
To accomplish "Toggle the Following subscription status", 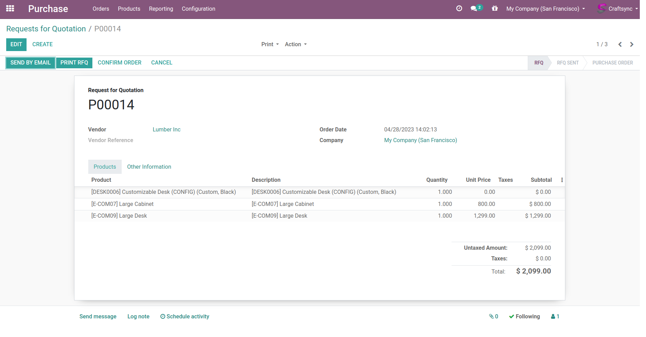I will click(524, 316).
